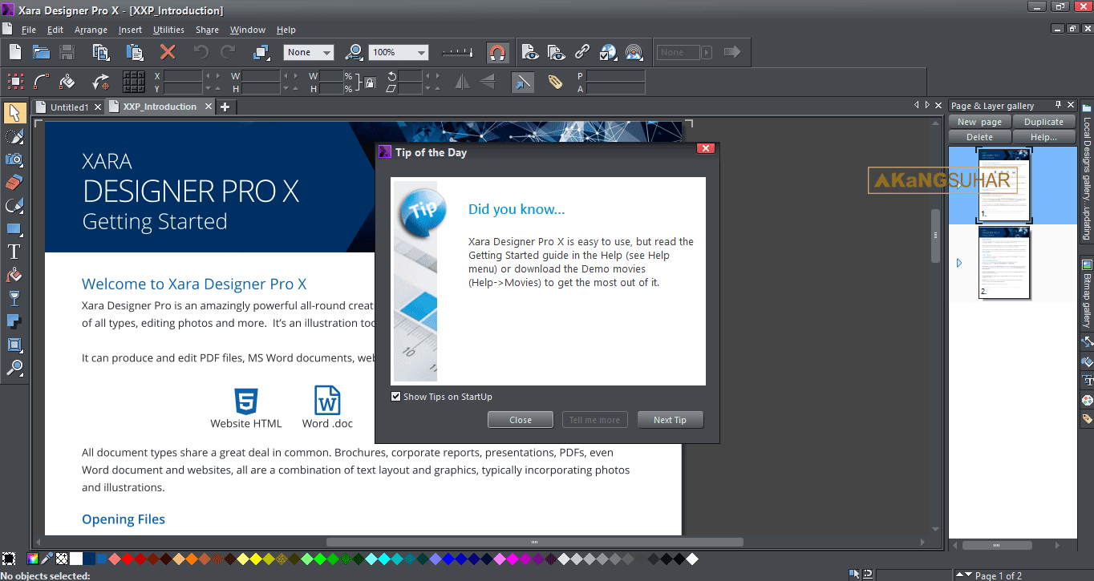Close the XXP_Introduction tab
This screenshot has height=581, width=1094.
pos(209,107)
